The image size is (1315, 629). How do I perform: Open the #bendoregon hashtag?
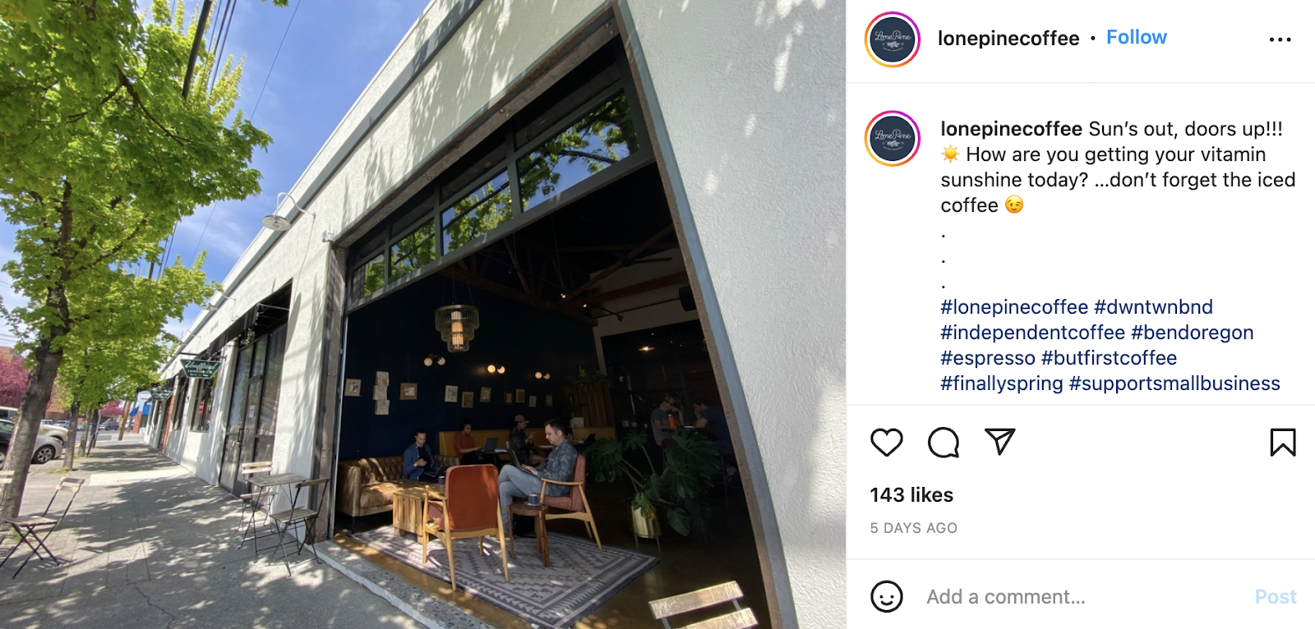click(x=1193, y=333)
